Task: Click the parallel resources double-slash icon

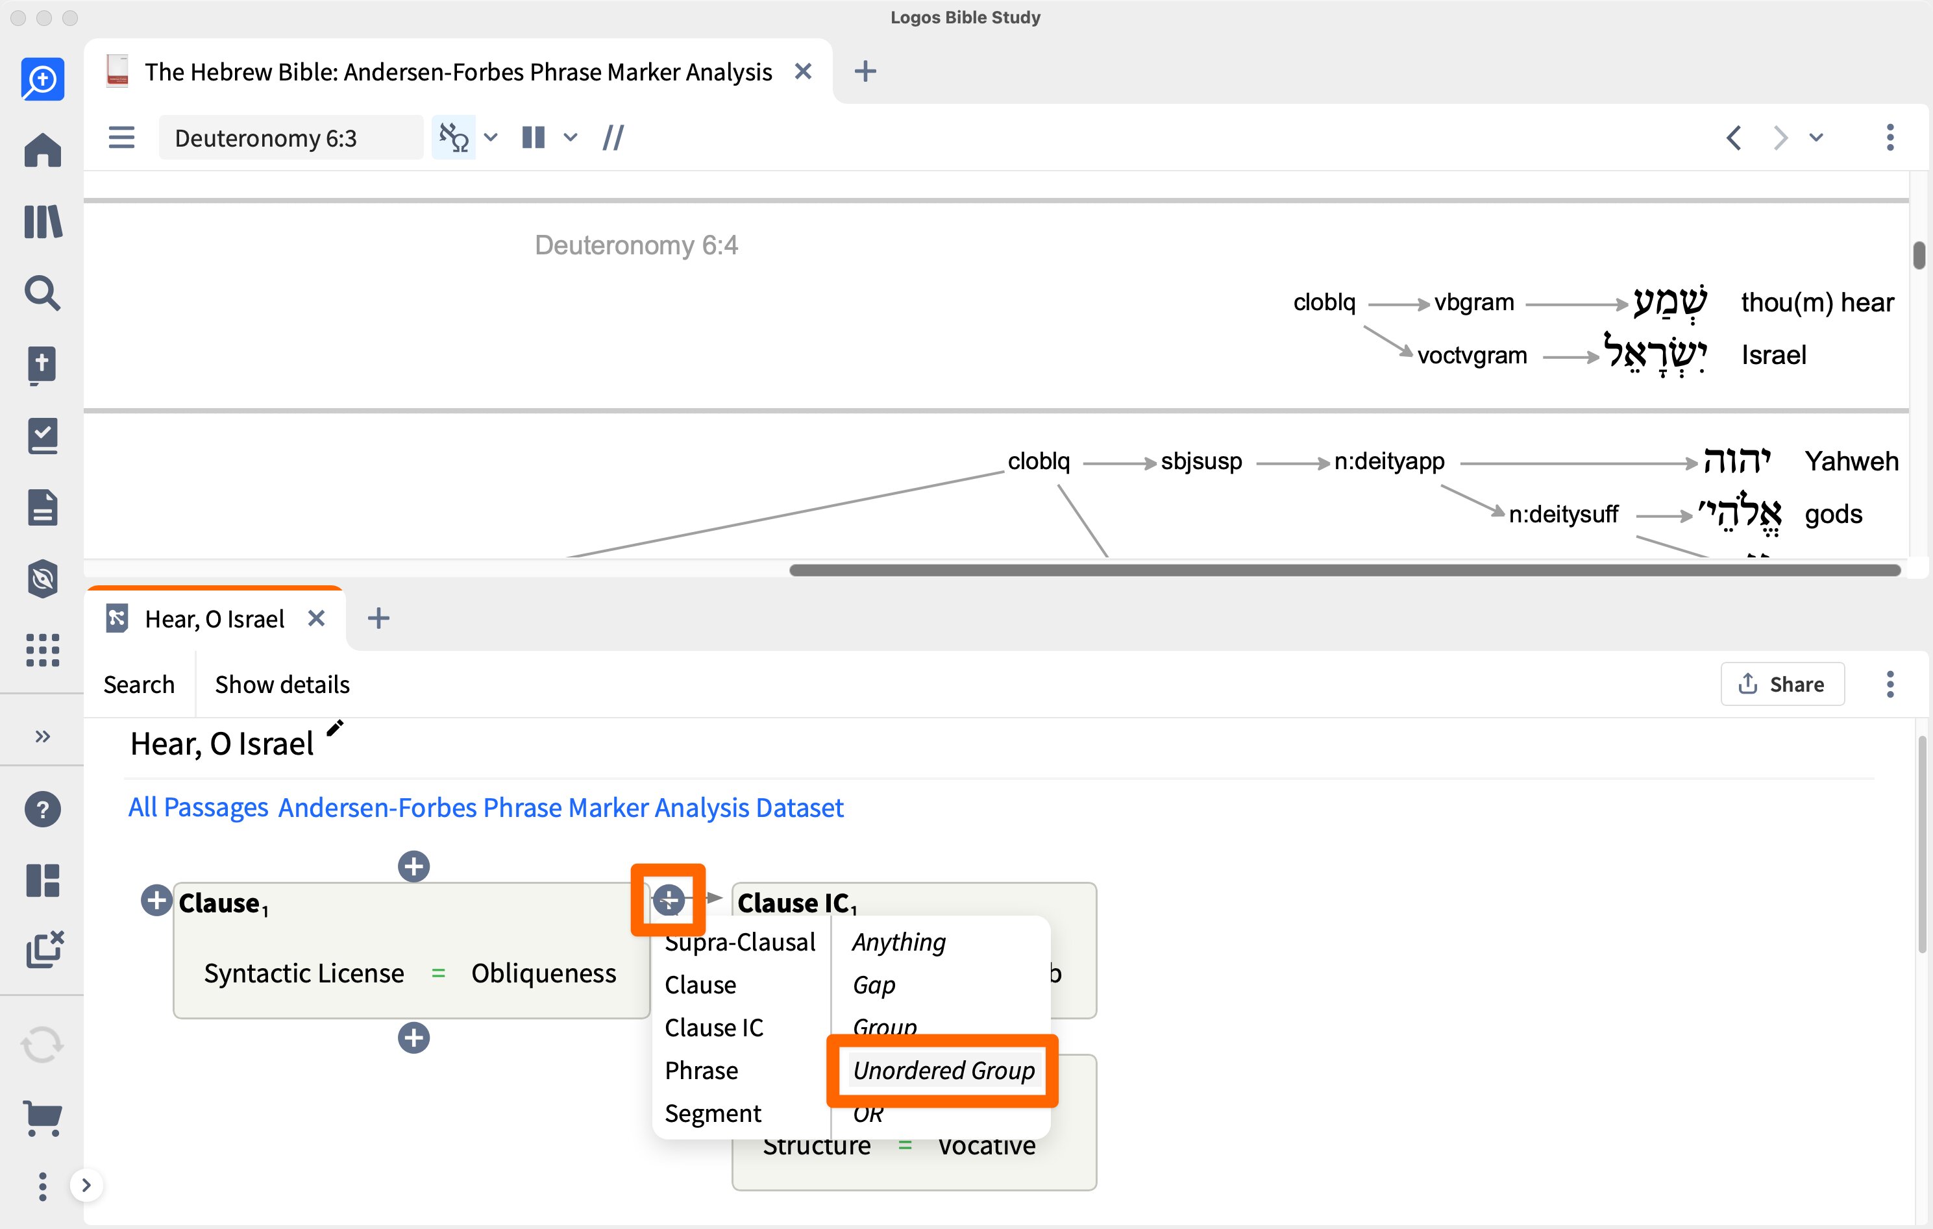Action: click(x=613, y=138)
